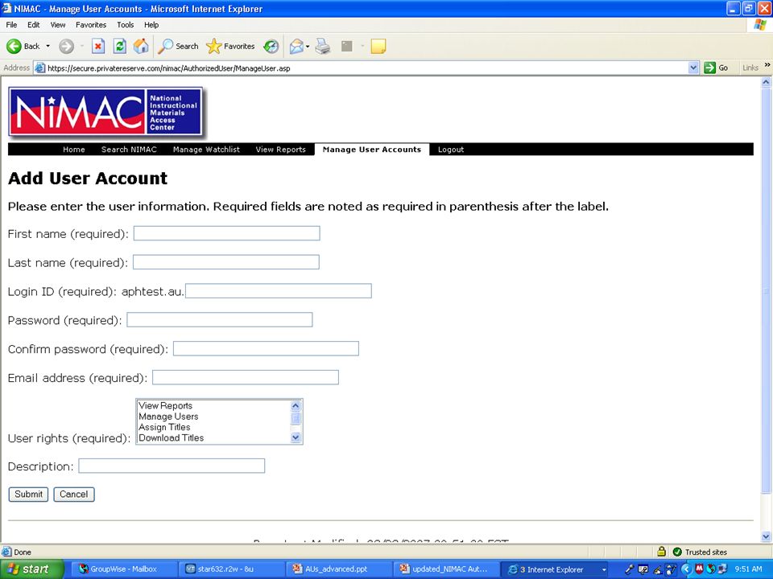This screenshot has height=579, width=773.
Task: Open the Back button history dropdown arrow
Action: point(48,47)
